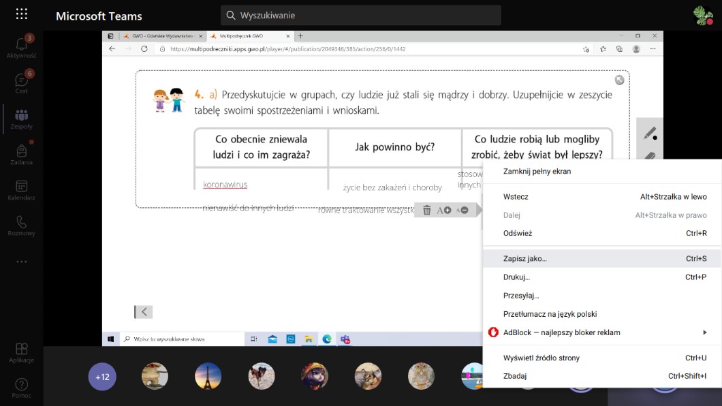Click the 'koronawirus' underlined link
The width and height of the screenshot is (722, 406).
coord(225,185)
